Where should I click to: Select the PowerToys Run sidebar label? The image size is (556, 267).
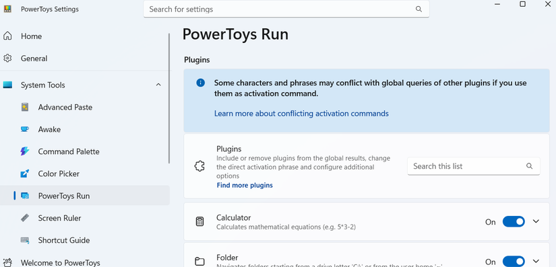coord(64,196)
